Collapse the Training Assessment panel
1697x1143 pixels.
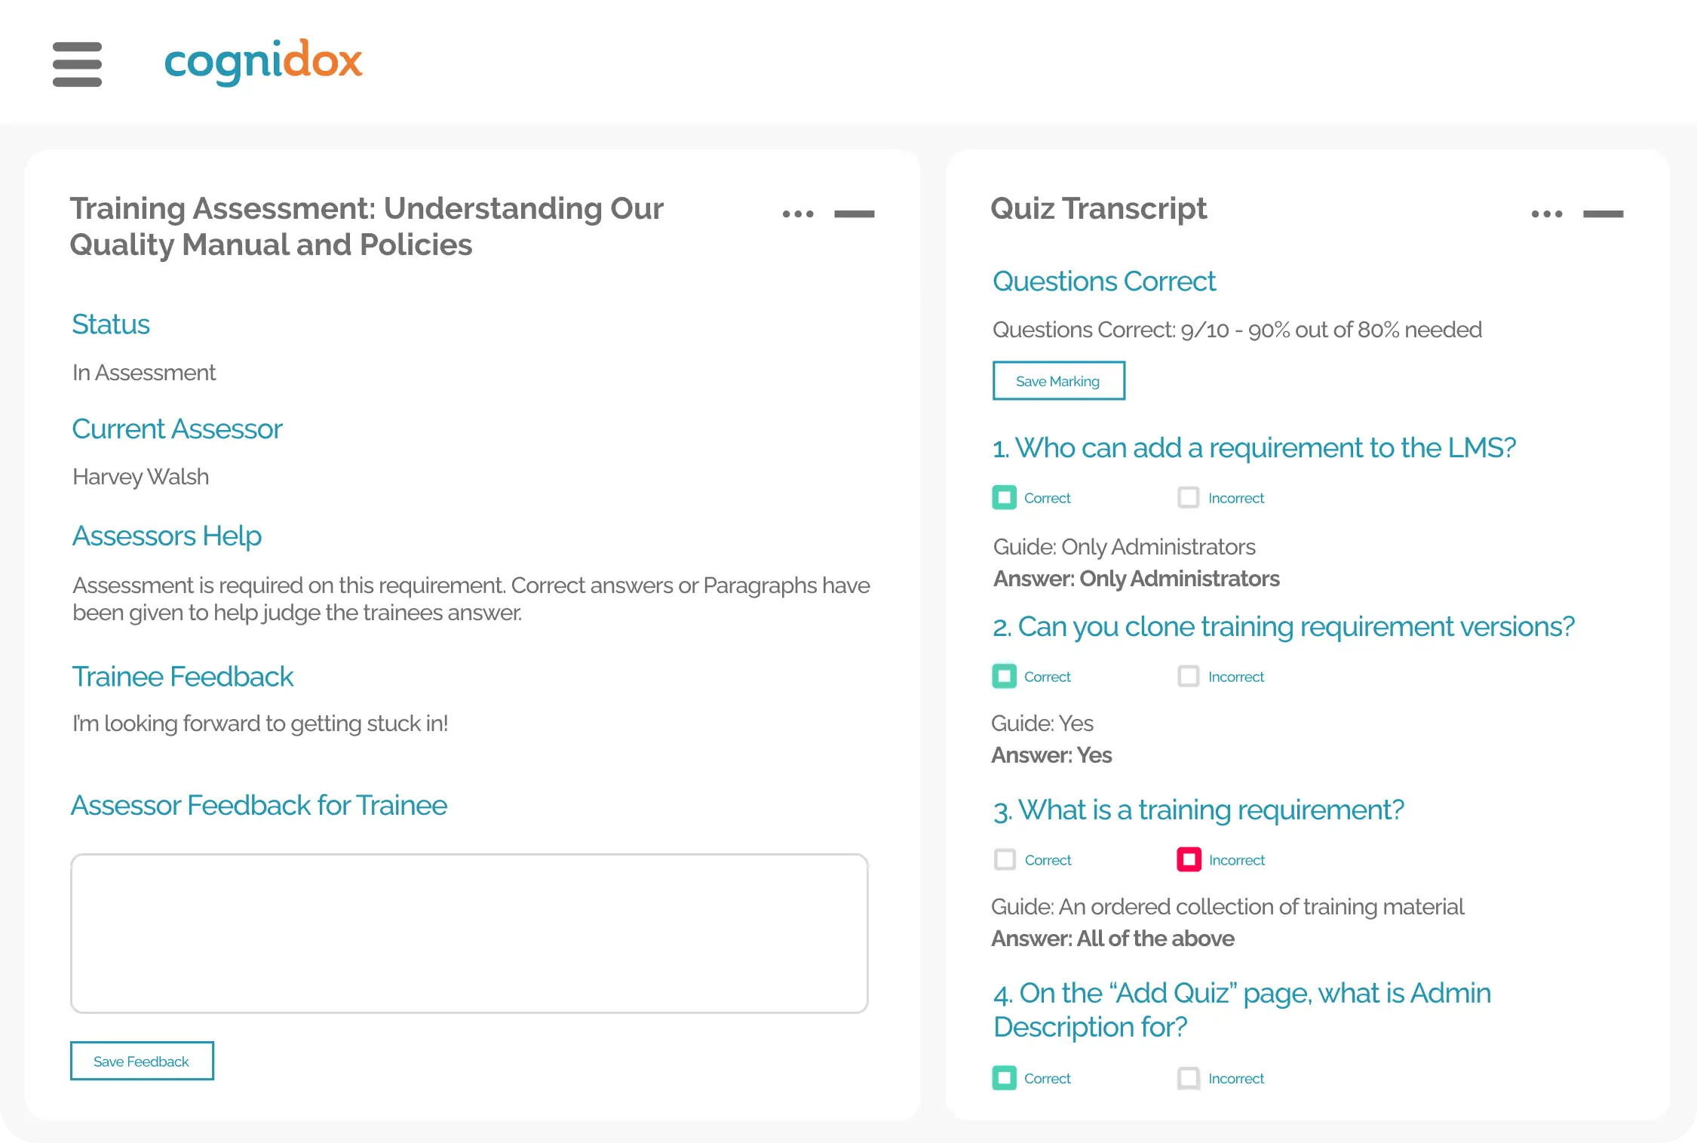tap(855, 215)
